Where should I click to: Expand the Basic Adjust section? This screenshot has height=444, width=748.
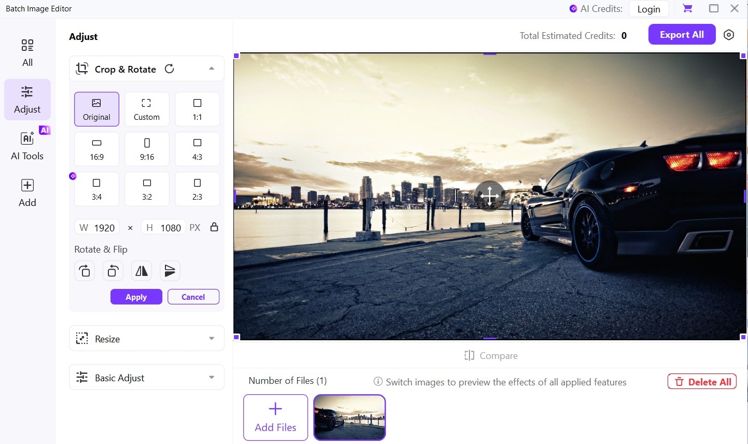point(147,378)
